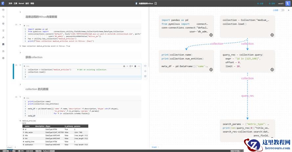This screenshot has width=292, height=152.
Task: Toggle the eye icon on the active cell
Action: coord(124,66)
